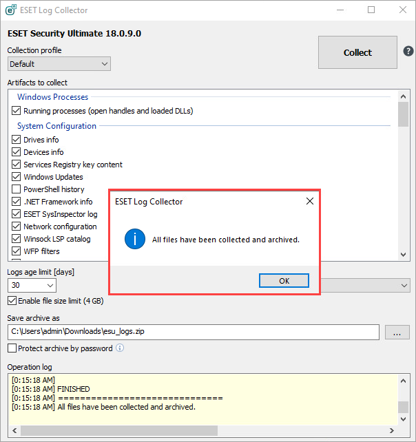Click the dialog message about collected files
The image size is (416, 442).
pyautogui.click(x=226, y=240)
